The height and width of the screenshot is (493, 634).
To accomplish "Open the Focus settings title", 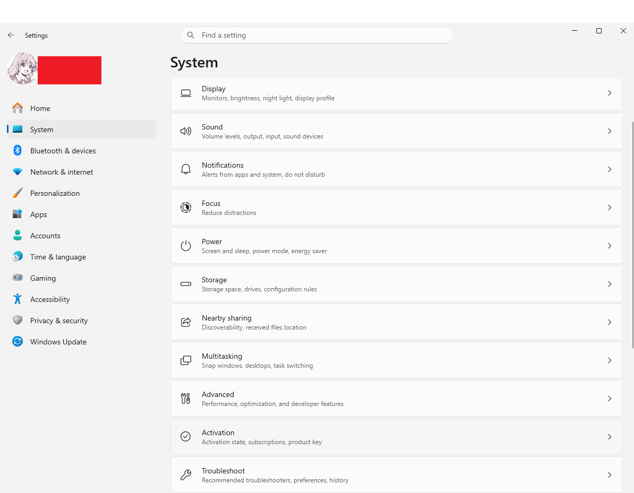I will 211,203.
